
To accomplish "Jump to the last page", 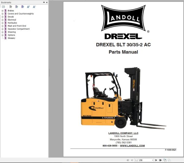I will click(x=160, y=160).
